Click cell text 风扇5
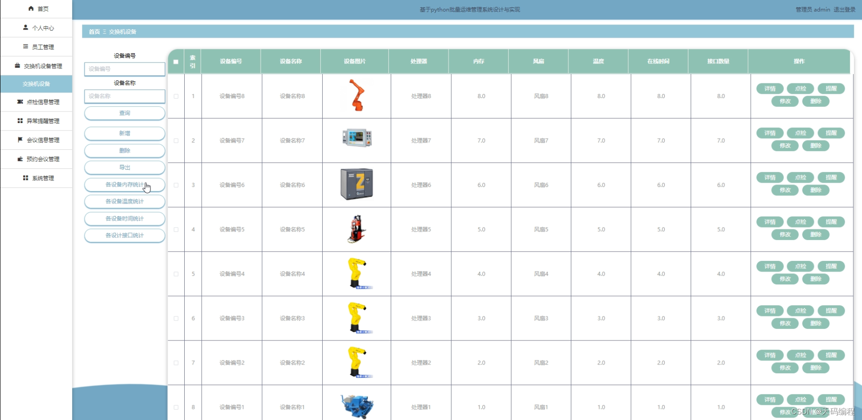Screen dimensions: 862x420 pos(541,229)
